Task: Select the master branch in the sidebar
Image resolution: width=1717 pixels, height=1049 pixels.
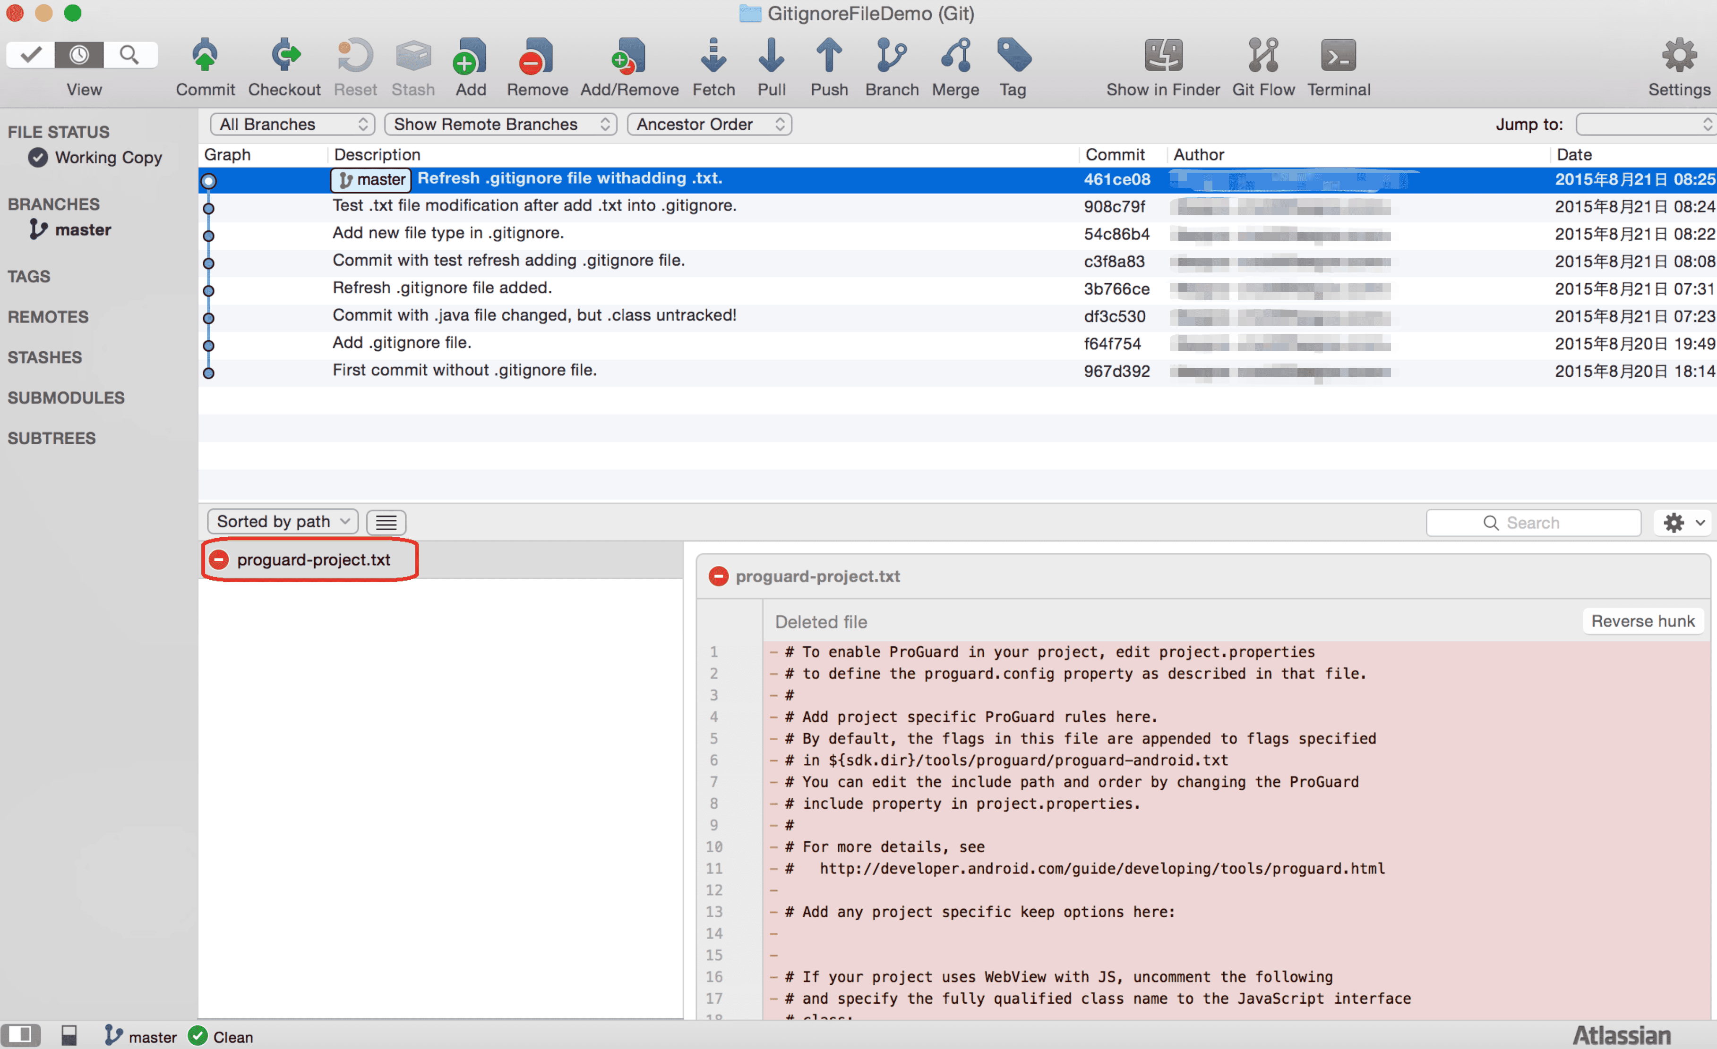Action: click(70, 230)
